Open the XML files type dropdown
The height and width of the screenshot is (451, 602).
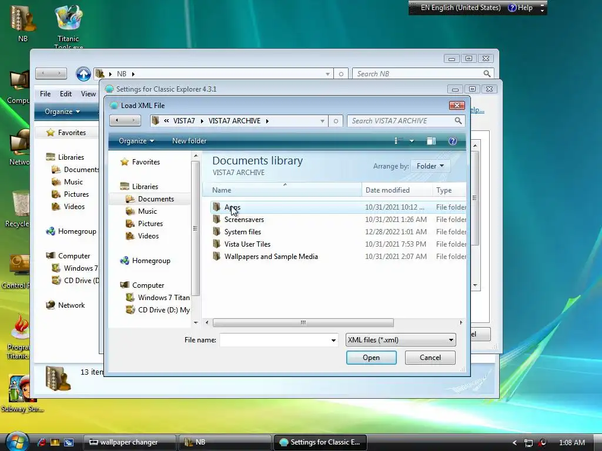[x=400, y=340]
